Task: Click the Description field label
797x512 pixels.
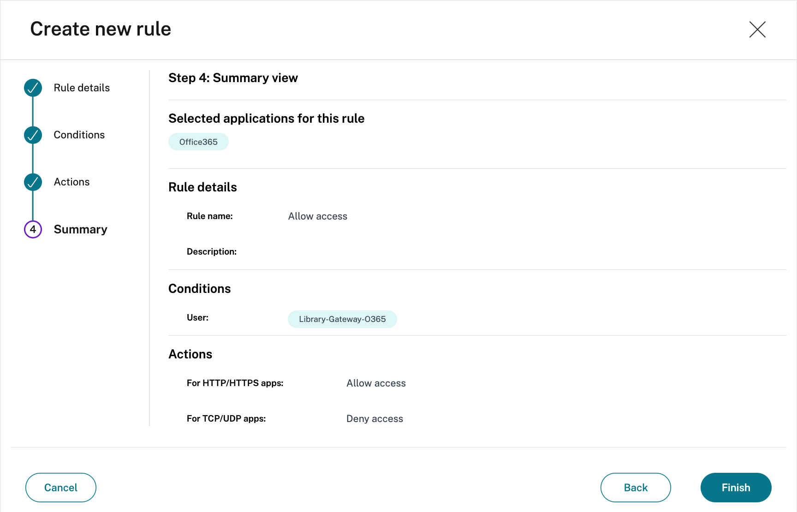Action: pos(211,252)
